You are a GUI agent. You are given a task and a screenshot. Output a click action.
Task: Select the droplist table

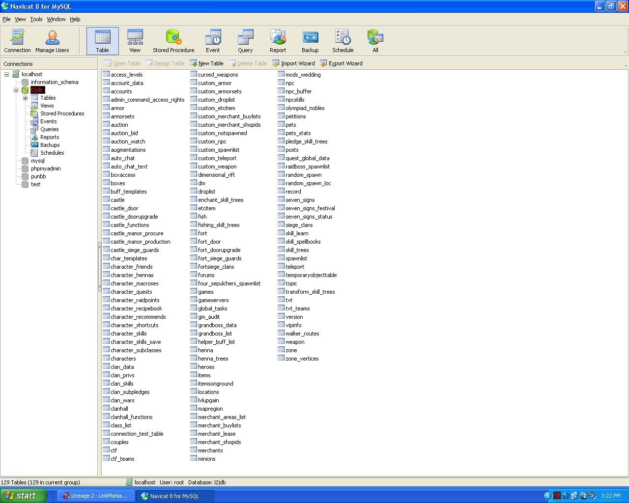click(206, 192)
